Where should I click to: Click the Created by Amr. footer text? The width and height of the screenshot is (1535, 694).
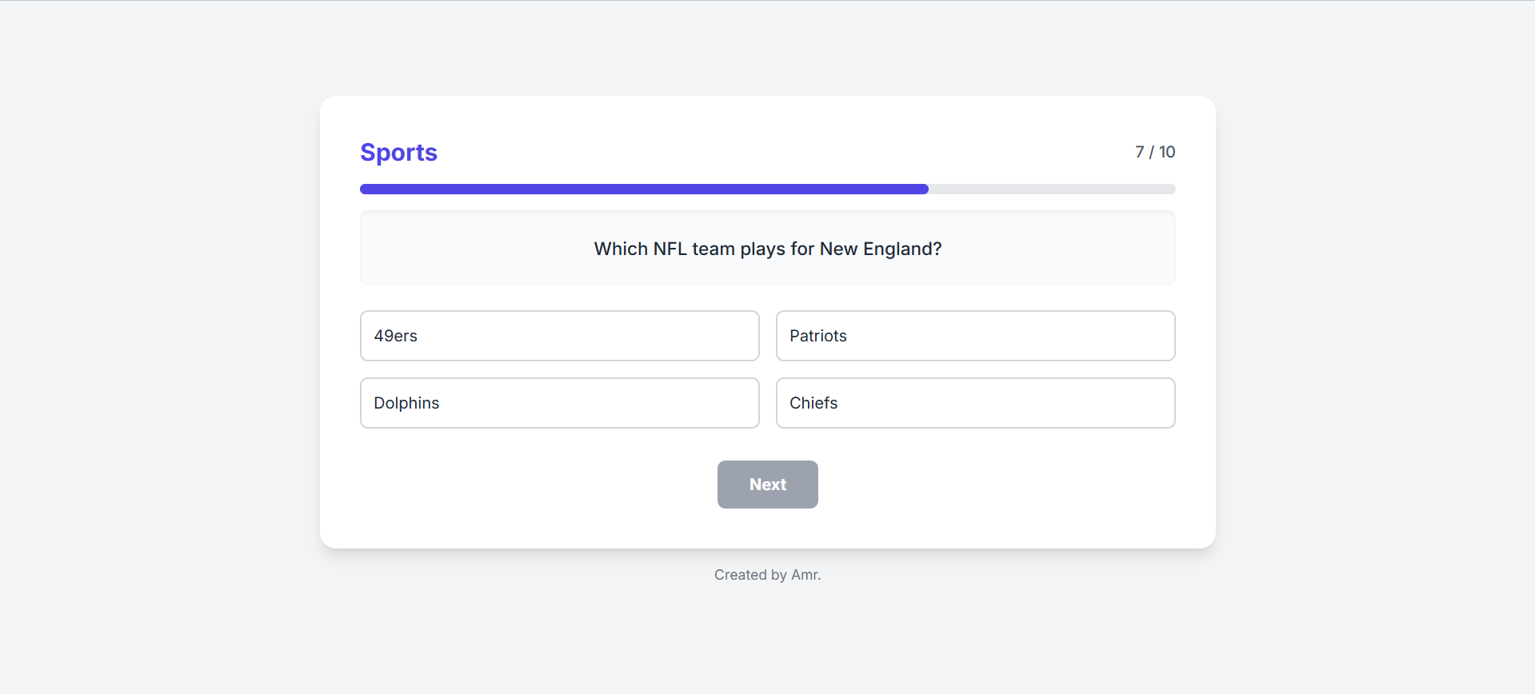(767, 575)
